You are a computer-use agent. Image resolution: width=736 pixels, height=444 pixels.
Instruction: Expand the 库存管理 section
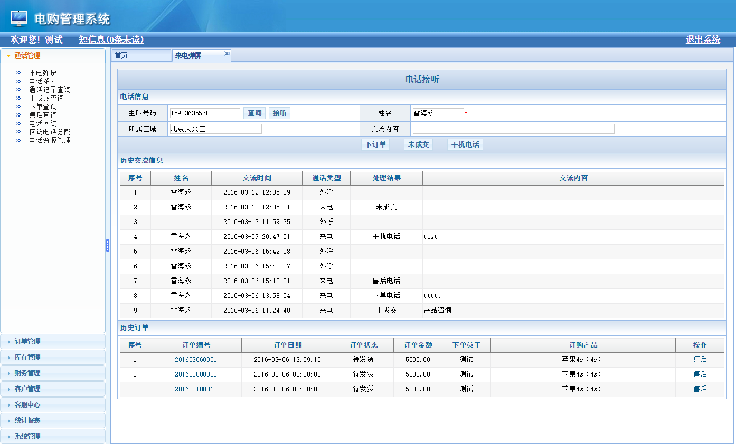(53, 357)
